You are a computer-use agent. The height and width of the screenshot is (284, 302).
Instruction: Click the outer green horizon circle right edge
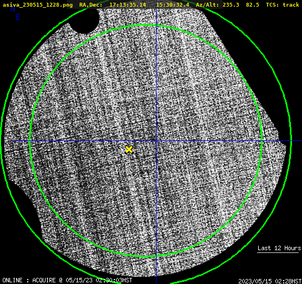point(291,141)
